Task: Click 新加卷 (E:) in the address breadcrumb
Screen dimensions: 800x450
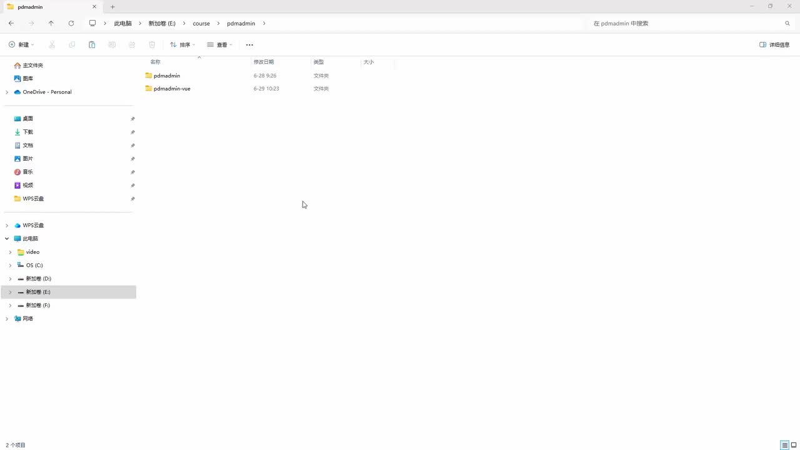Action: pos(162,23)
